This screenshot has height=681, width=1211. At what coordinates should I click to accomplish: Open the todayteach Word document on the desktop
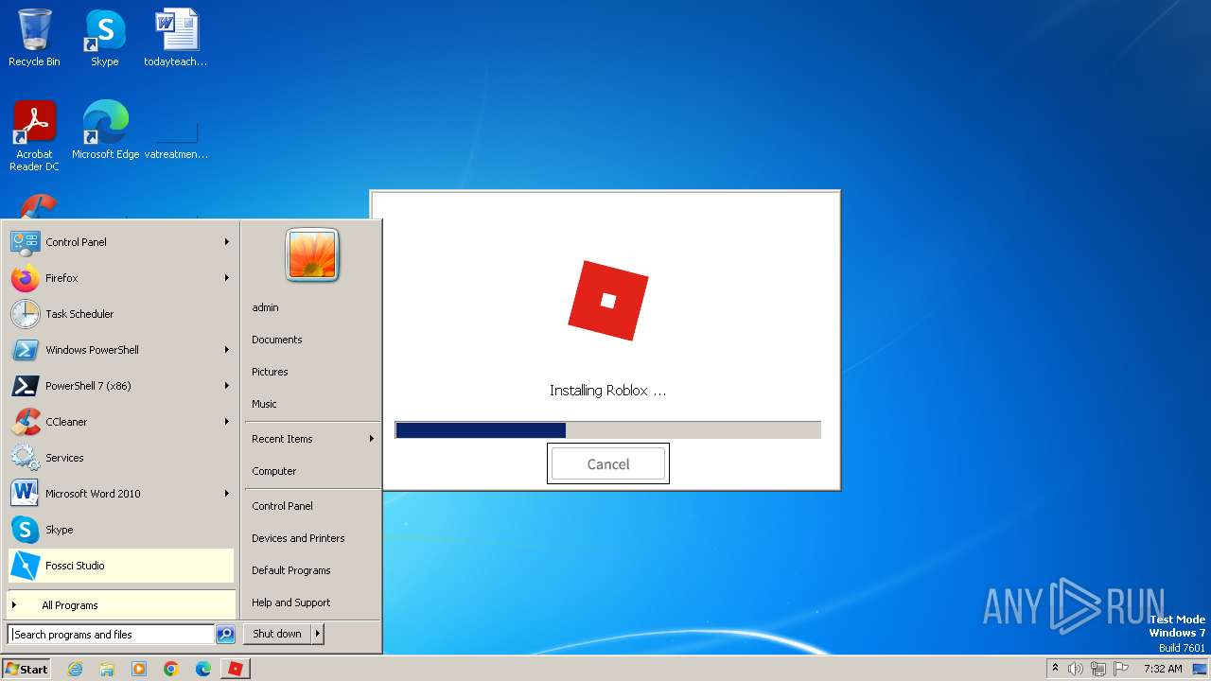point(176,39)
